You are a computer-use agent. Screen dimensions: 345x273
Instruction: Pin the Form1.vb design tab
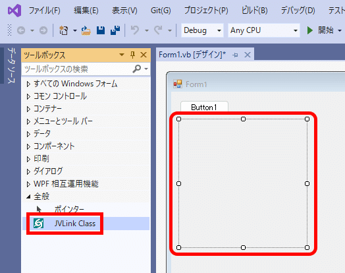click(x=235, y=55)
